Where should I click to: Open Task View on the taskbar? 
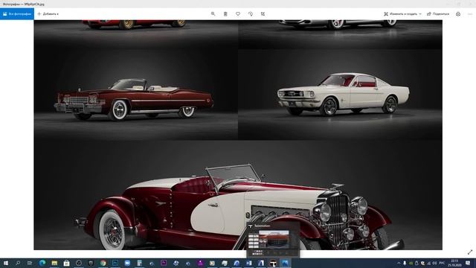(30, 263)
